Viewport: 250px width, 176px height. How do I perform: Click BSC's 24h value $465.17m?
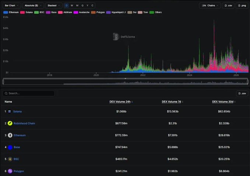click(x=122, y=159)
